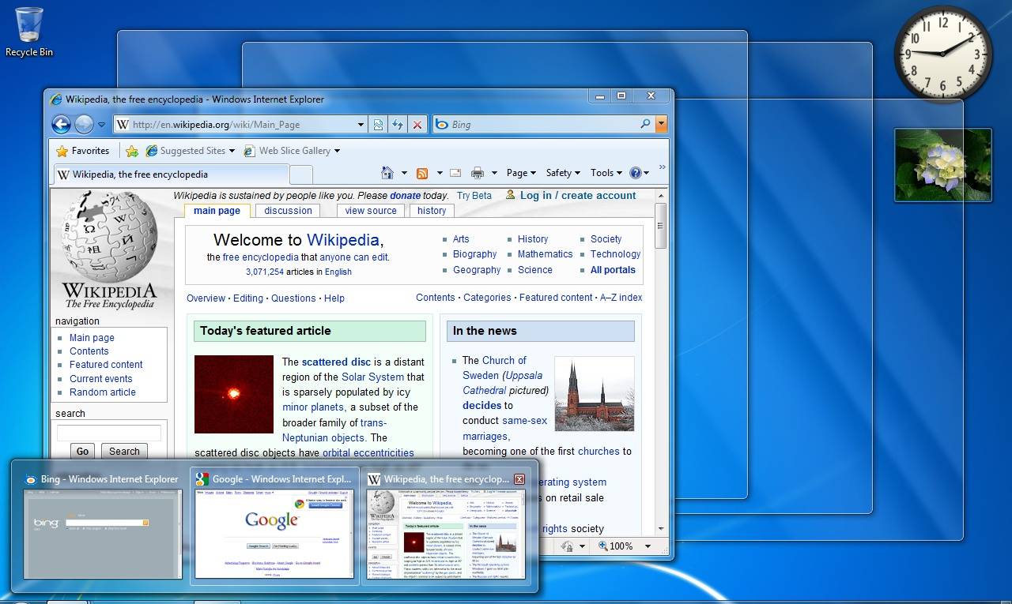
Task: Open the search provider dropdown arrow
Action: pos(661,124)
